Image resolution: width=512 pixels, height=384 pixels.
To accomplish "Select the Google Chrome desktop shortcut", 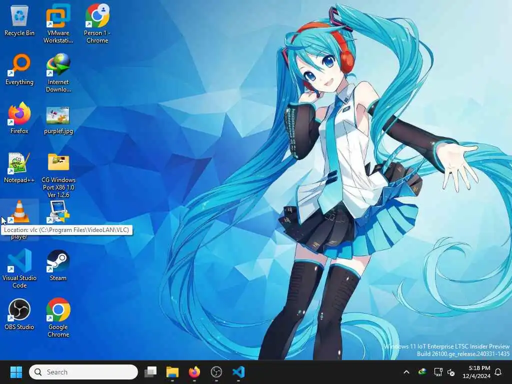I will [58, 317].
